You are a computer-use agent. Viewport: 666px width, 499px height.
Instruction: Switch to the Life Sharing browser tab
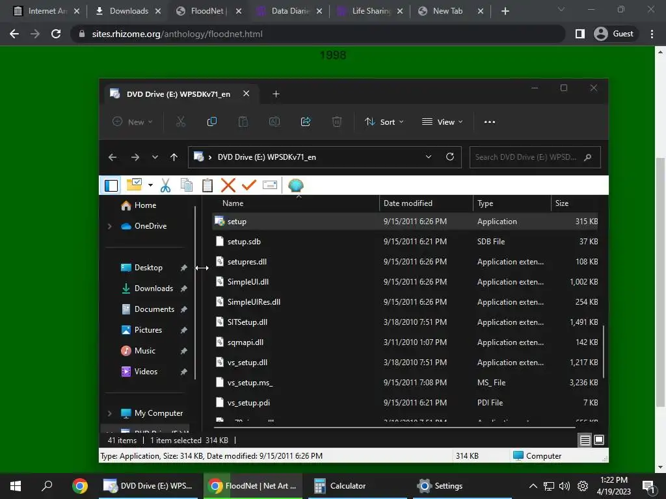(370, 11)
